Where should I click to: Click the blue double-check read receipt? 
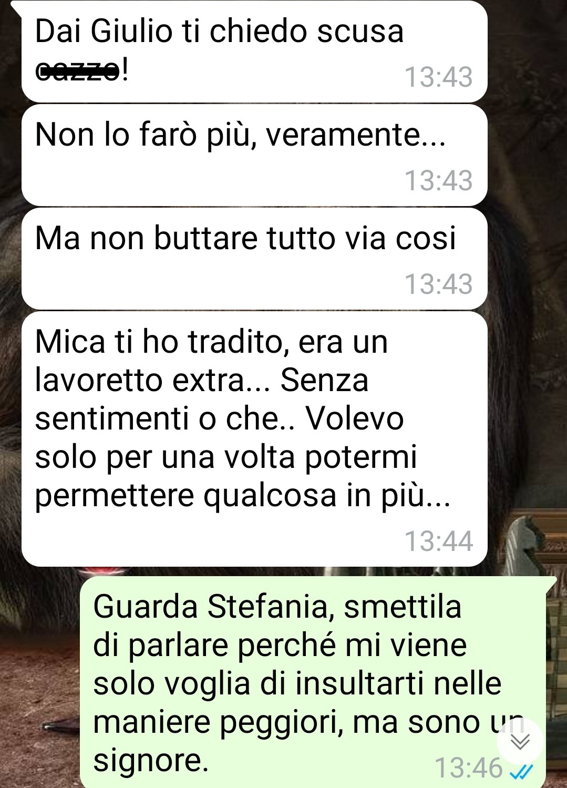(522, 772)
